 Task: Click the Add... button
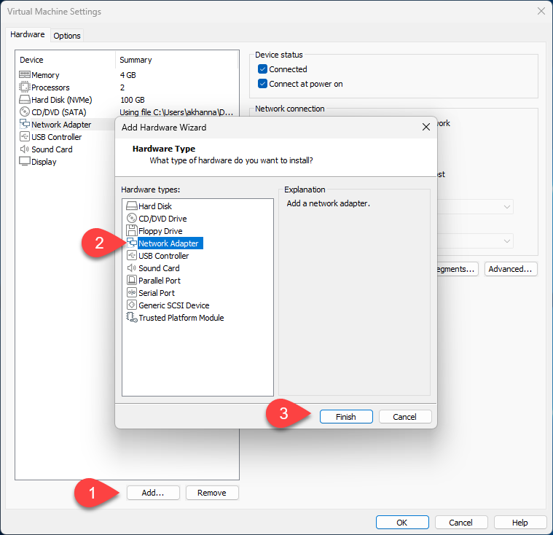[153, 492]
